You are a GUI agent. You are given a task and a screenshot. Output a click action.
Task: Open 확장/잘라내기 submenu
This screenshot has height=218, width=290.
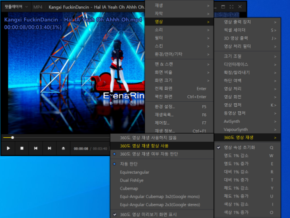pyautogui.click(x=247, y=72)
